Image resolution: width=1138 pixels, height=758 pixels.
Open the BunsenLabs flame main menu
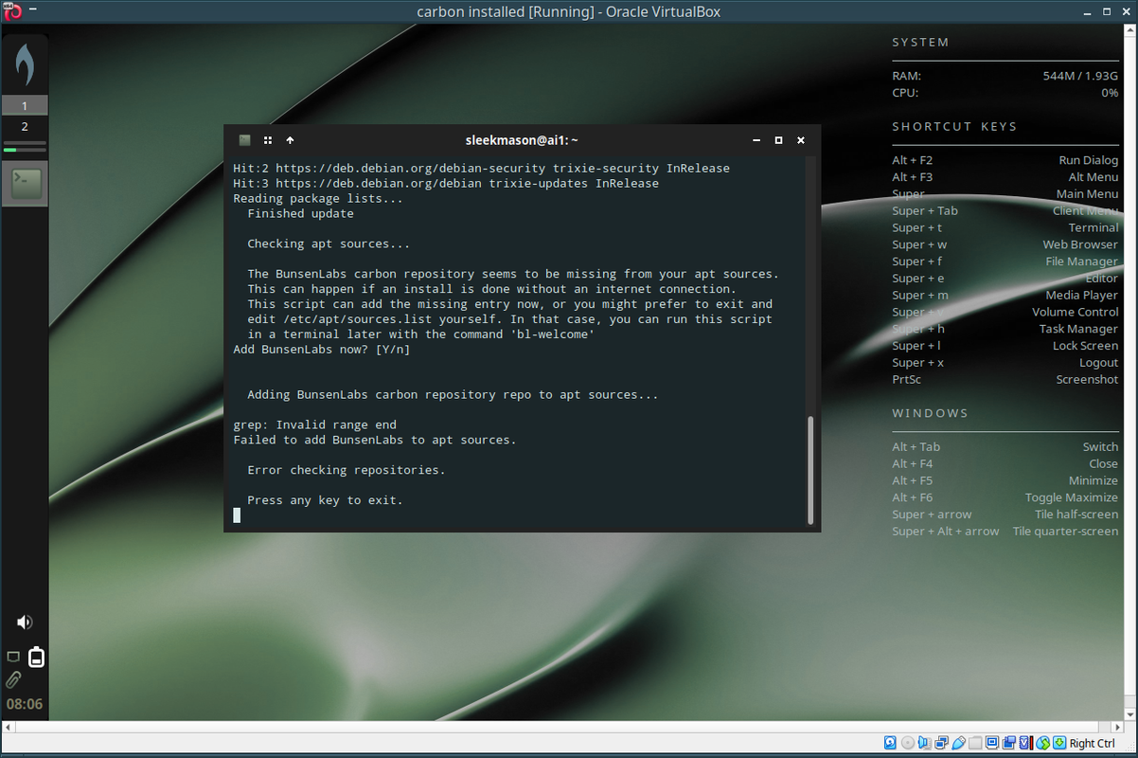coord(25,63)
